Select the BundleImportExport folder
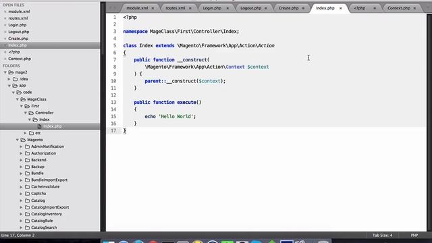This screenshot has width=432, height=243. 49,180
